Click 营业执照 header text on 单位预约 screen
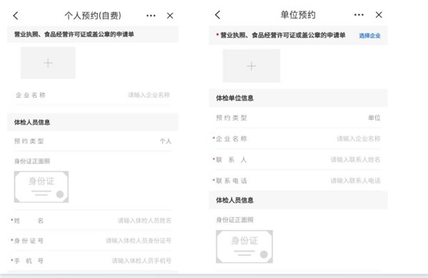The image size is (428, 278). 282,35
